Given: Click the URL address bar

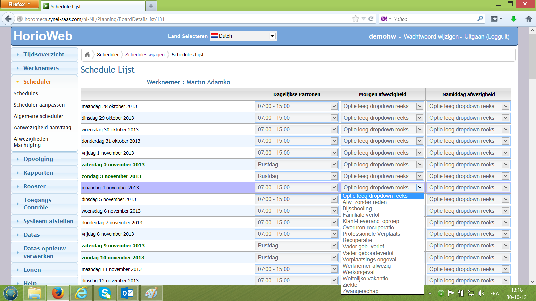Looking at the screenshot, I should point(188,19).
